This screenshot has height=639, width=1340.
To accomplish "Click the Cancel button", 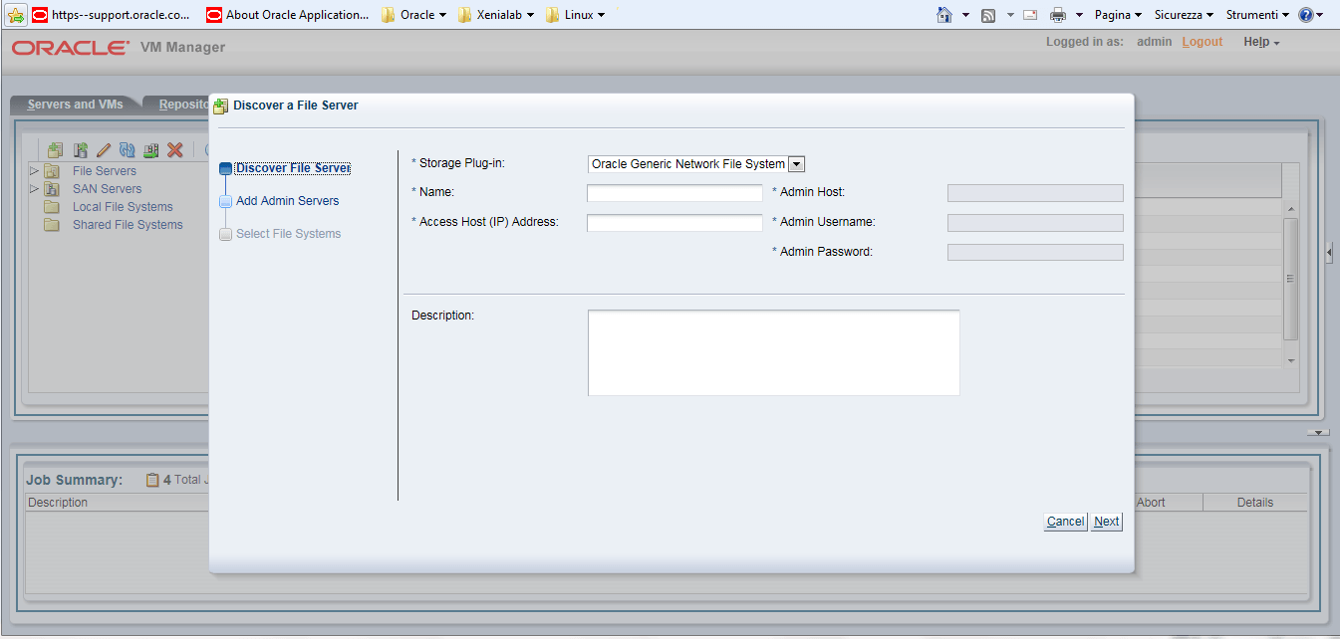I will click(1065, 522).
